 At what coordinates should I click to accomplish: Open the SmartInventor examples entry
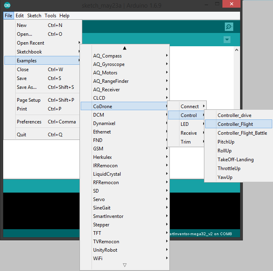click(124, 216)
